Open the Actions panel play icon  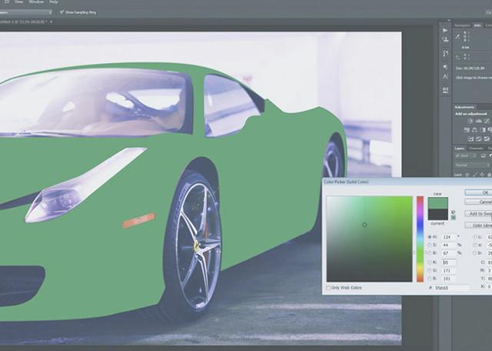pyautogui.click(x=445, y=30)
